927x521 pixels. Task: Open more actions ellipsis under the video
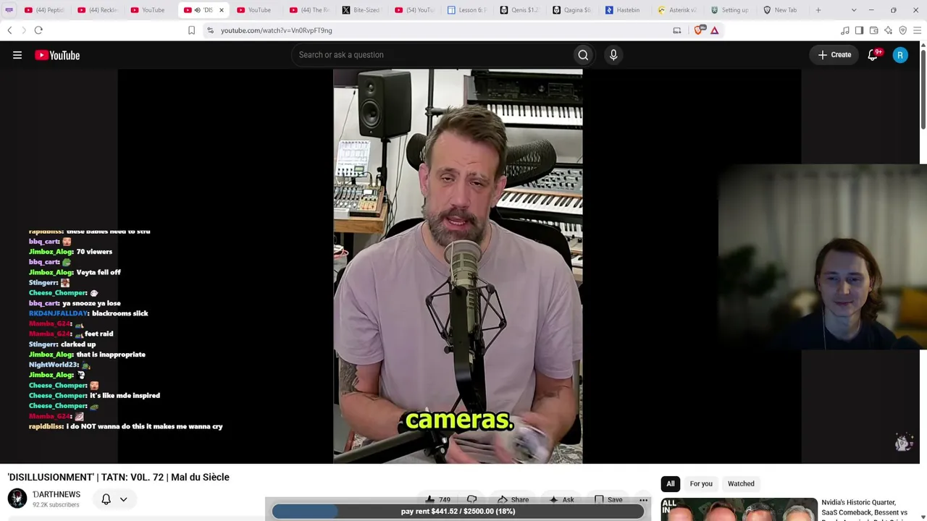click(643, 500)
